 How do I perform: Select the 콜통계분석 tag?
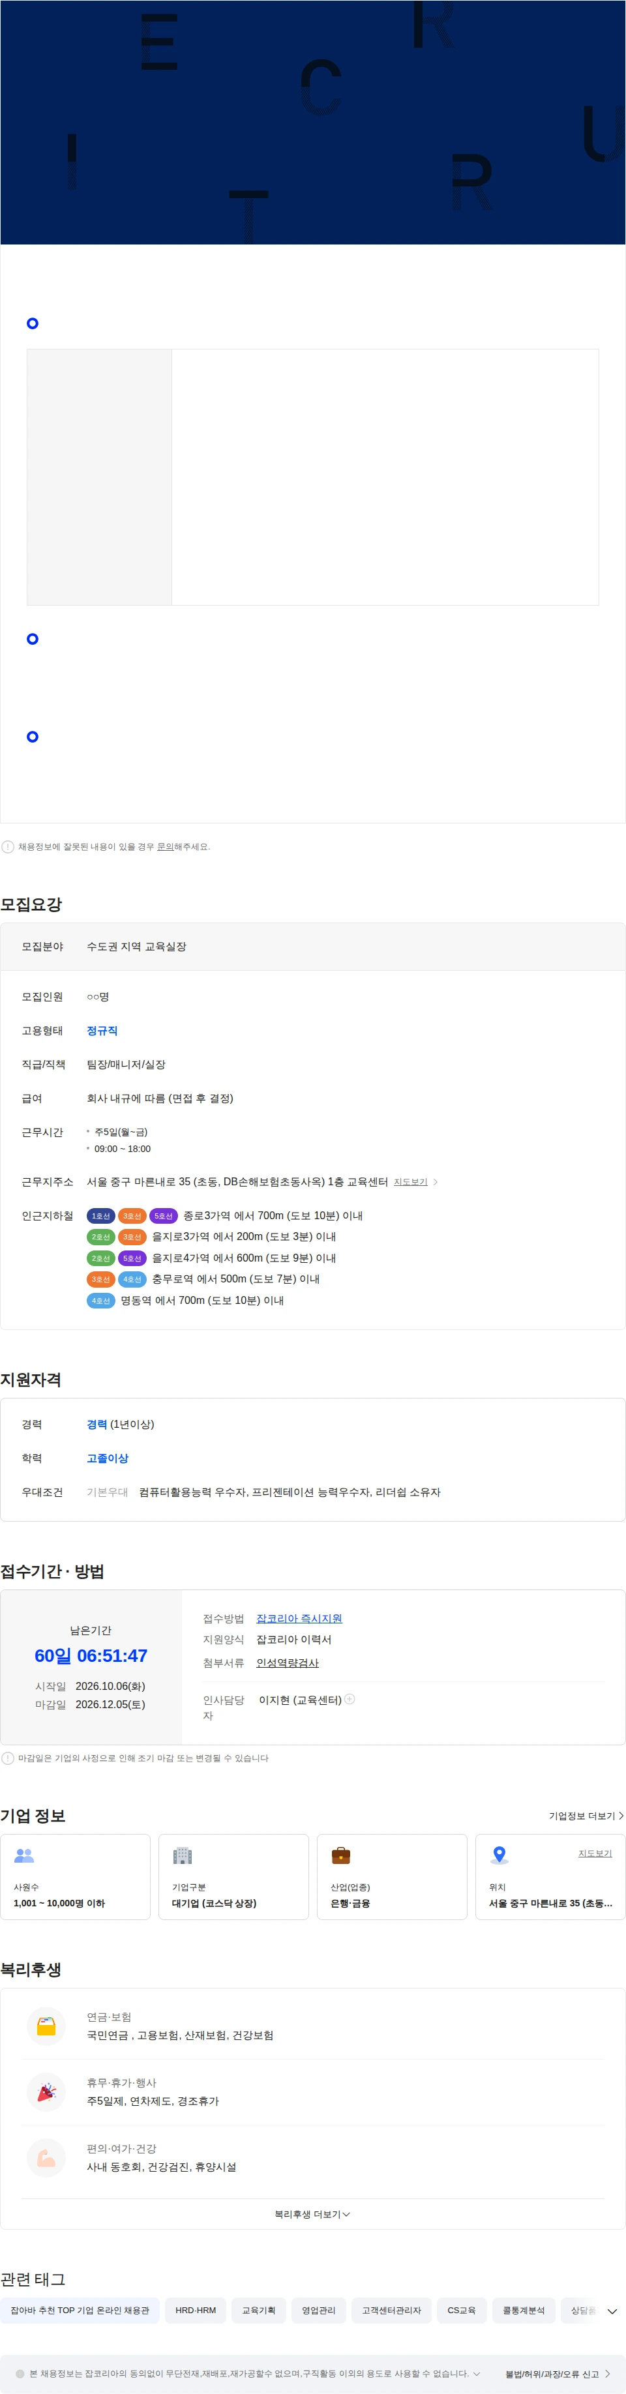(524, 2311)
